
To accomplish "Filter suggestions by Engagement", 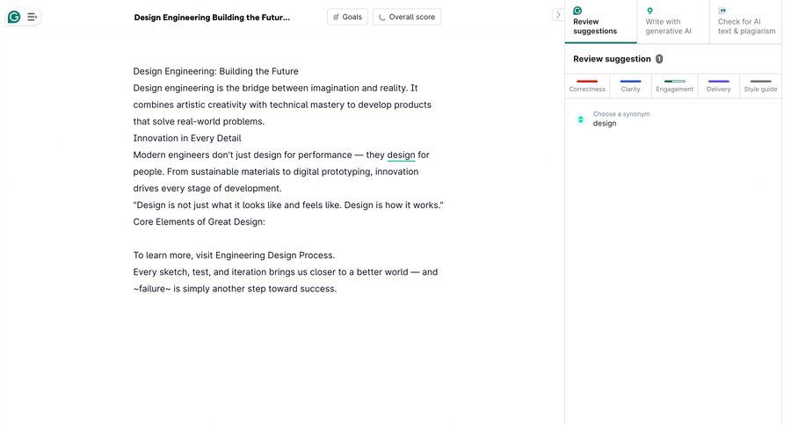I will [674, 85].
